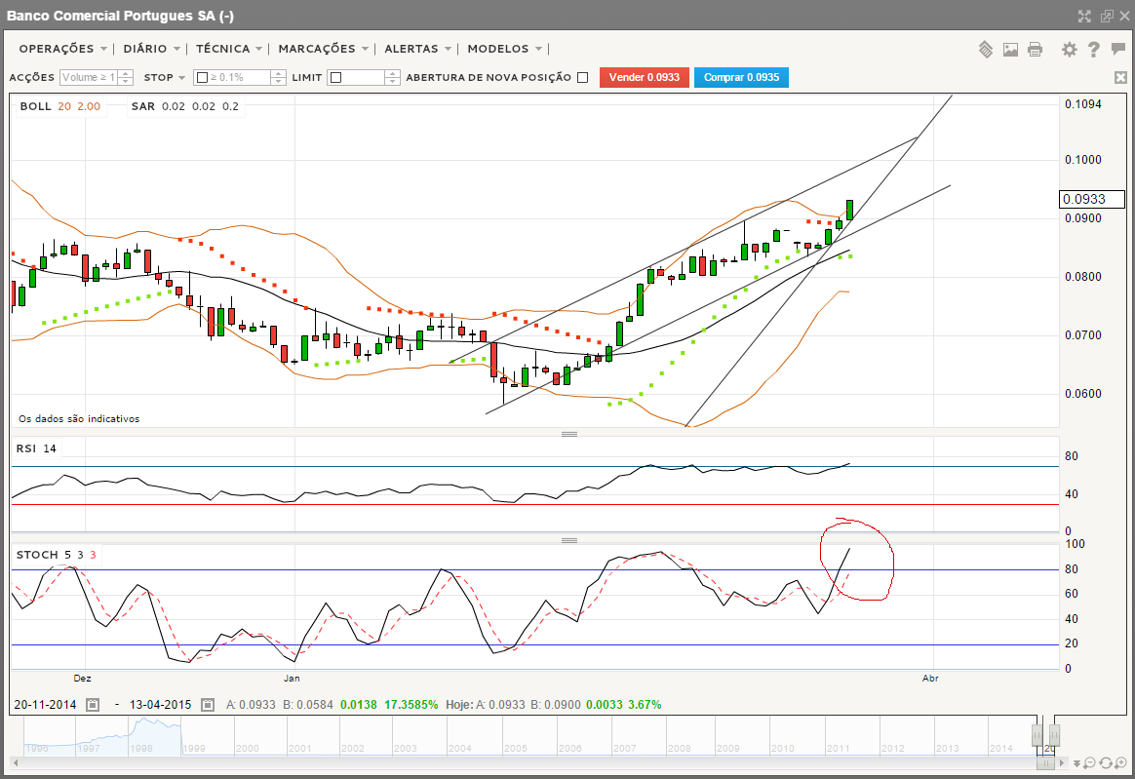Enable Abertura de Nova Posição checkbox
This screenshot has height=779, width=1135.
583,78
